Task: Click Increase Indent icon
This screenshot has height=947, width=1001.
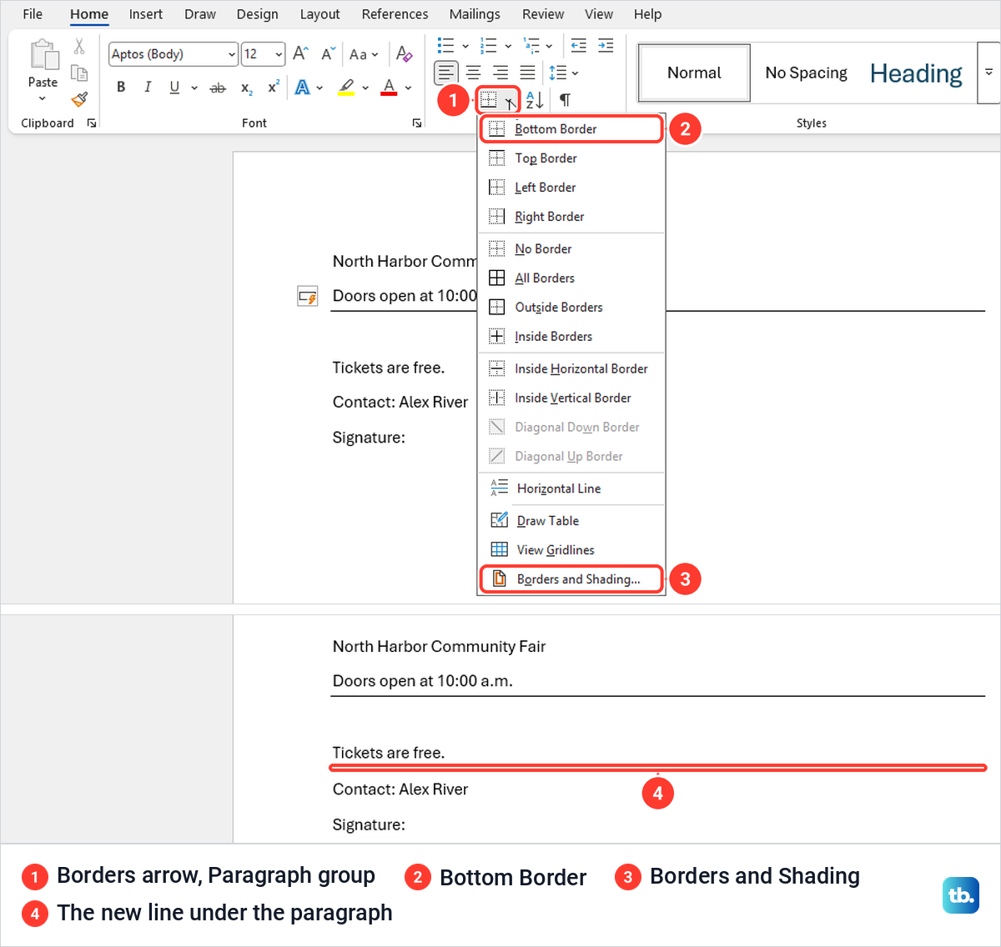Action: [606, 45]
